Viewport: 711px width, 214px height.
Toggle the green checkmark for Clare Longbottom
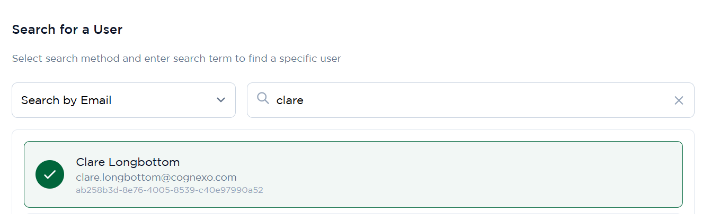pos(50,174)
